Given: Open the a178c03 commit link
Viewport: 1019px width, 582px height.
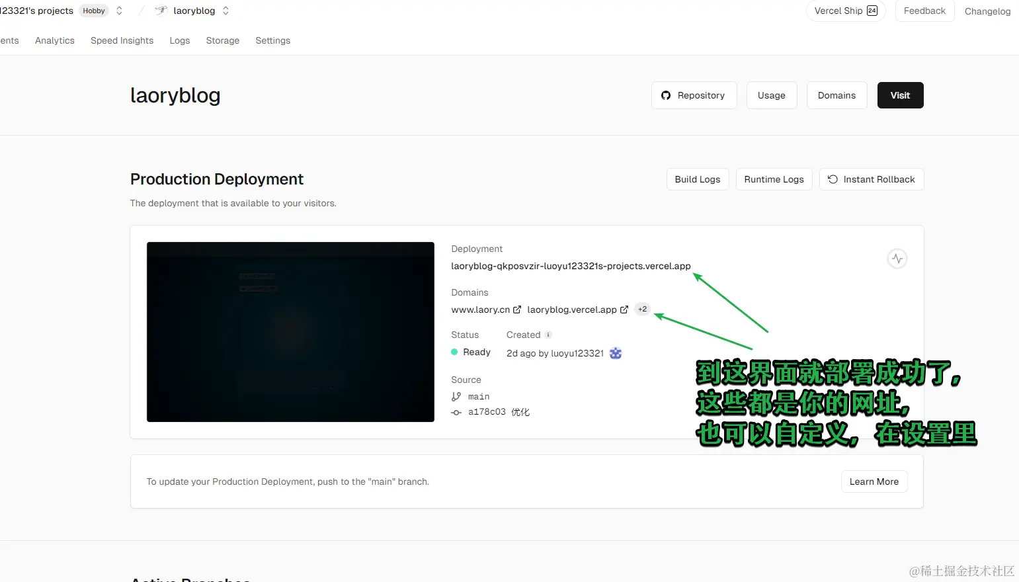Looking at the screenshot, I should click(x=487, y=412).
